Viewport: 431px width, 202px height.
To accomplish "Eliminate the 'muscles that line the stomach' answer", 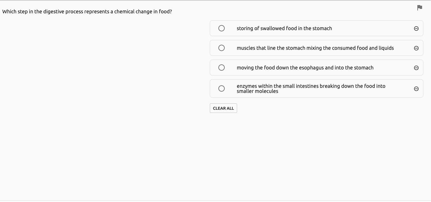I will (x=416, y=48).
